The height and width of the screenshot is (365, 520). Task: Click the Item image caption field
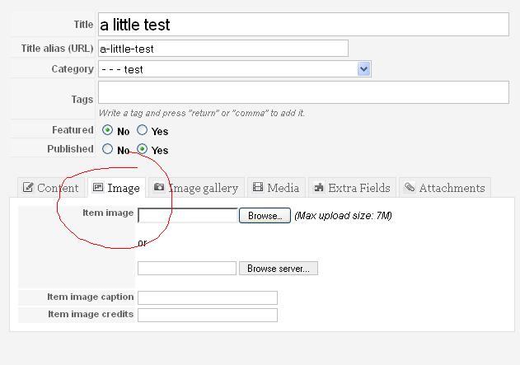pyautogui.click(x=208, y=297)
